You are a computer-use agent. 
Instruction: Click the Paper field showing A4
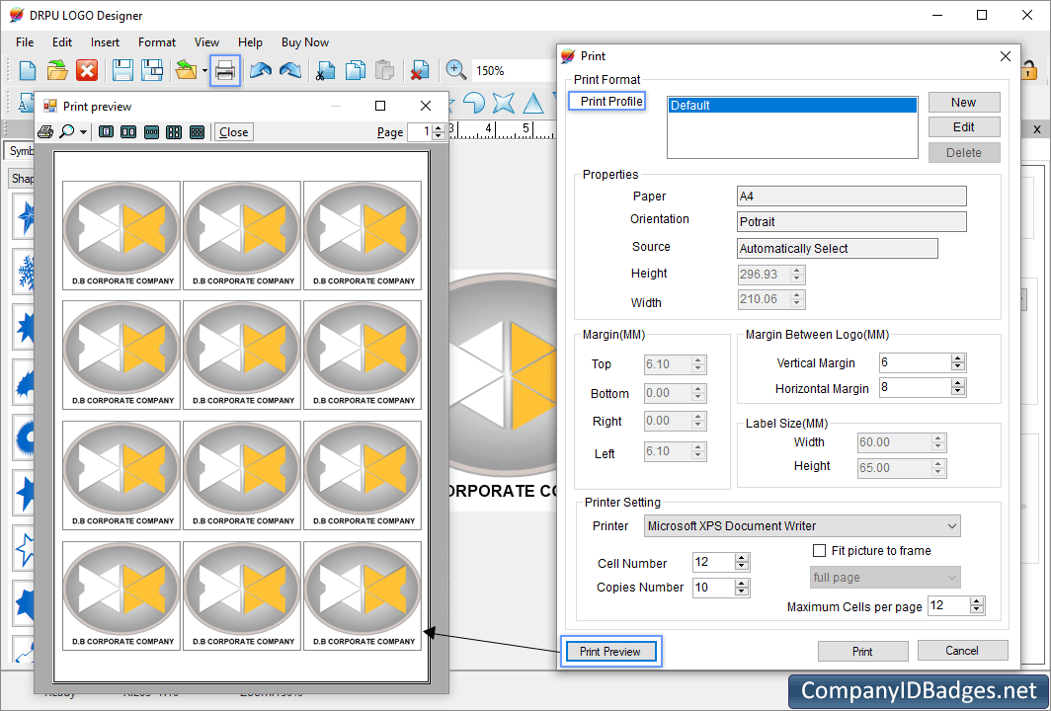point(851,197)
